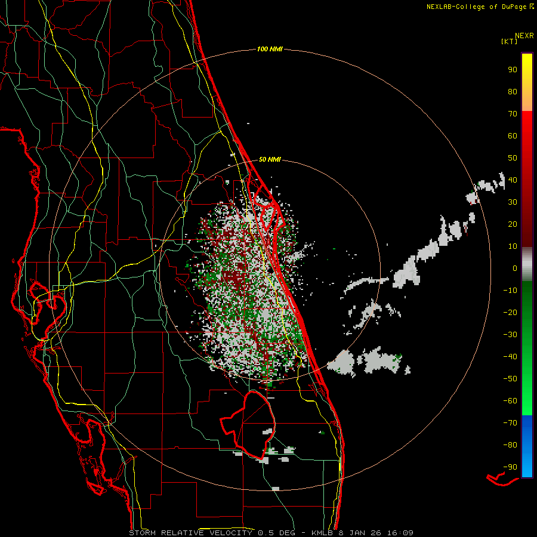The width and height of the screenshot is (537, 537).
Task: Click the -10 value on the velocity scale
Action: tap(510, 291)
